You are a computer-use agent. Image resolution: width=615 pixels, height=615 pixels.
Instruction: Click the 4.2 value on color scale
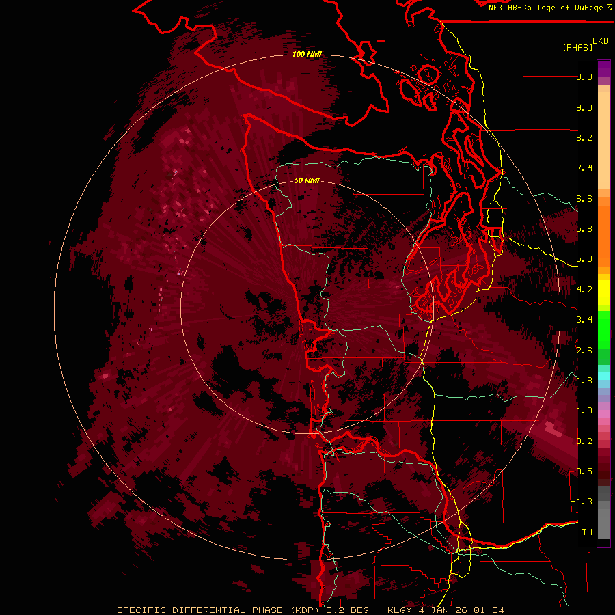coord(584,290)
